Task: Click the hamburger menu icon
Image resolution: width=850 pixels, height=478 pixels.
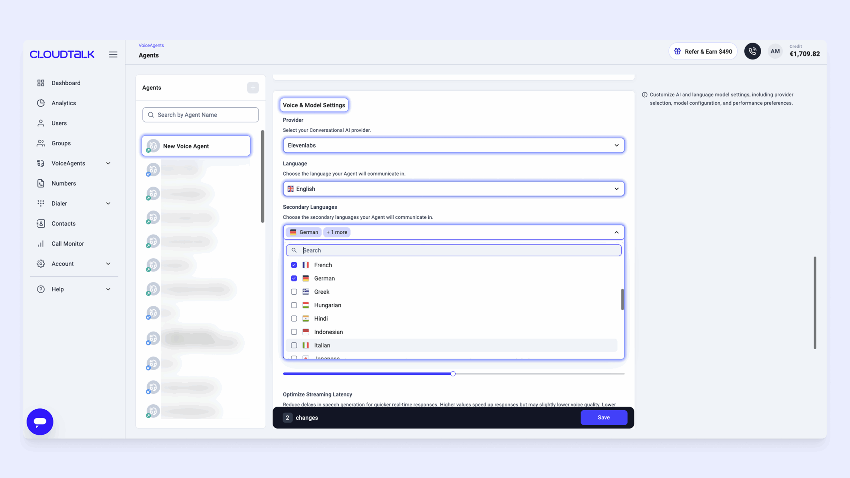Action: [x=113, y=54]
